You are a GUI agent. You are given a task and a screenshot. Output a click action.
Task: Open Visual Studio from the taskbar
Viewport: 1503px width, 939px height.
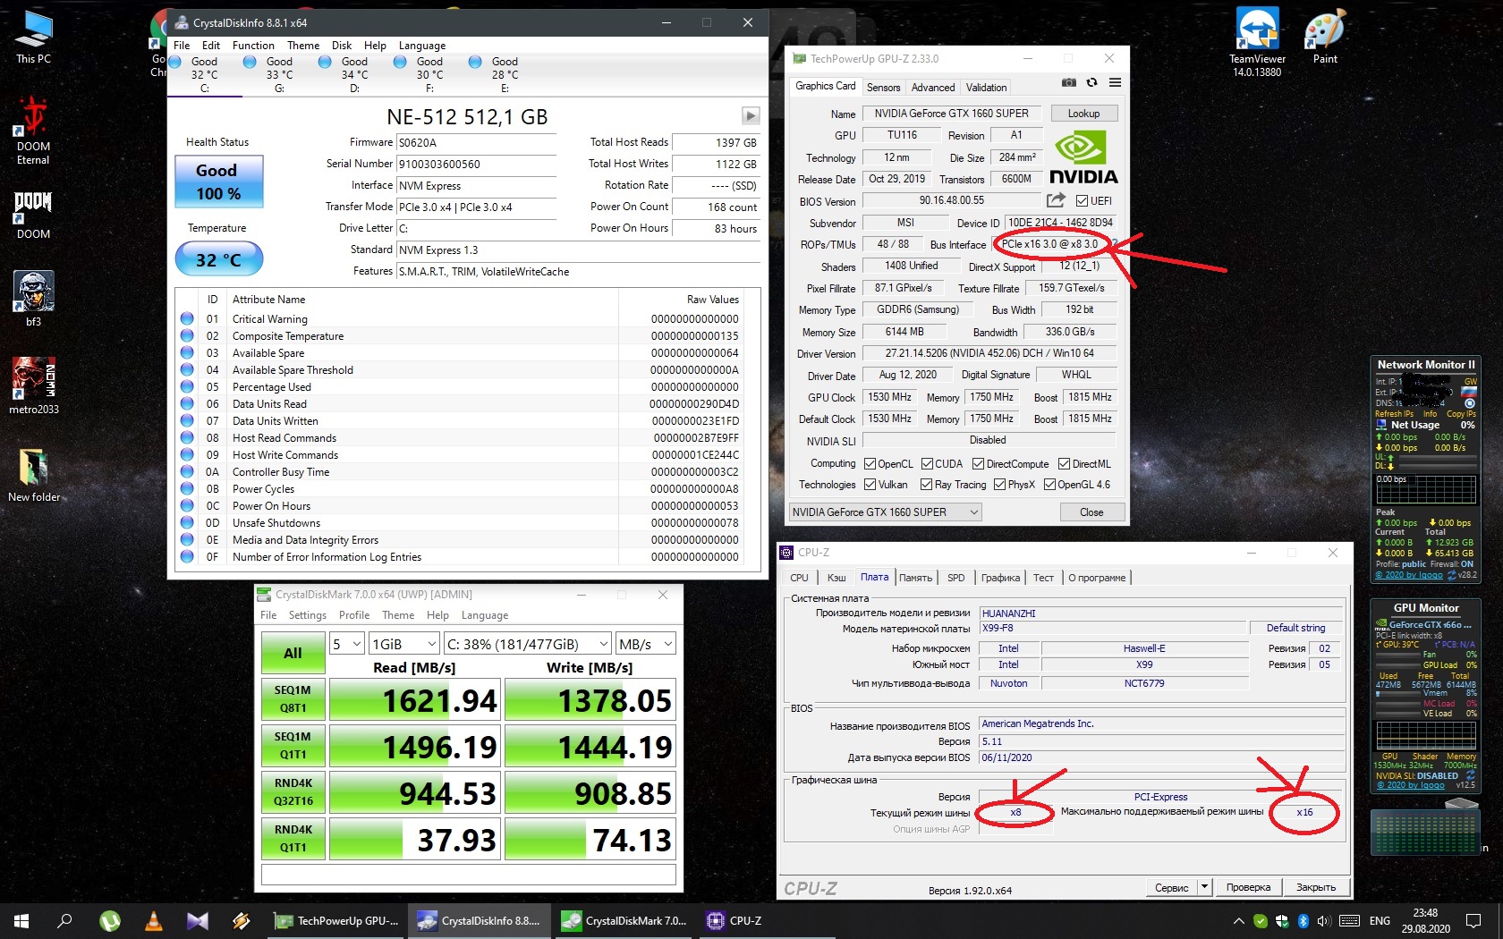pos(198,920)
